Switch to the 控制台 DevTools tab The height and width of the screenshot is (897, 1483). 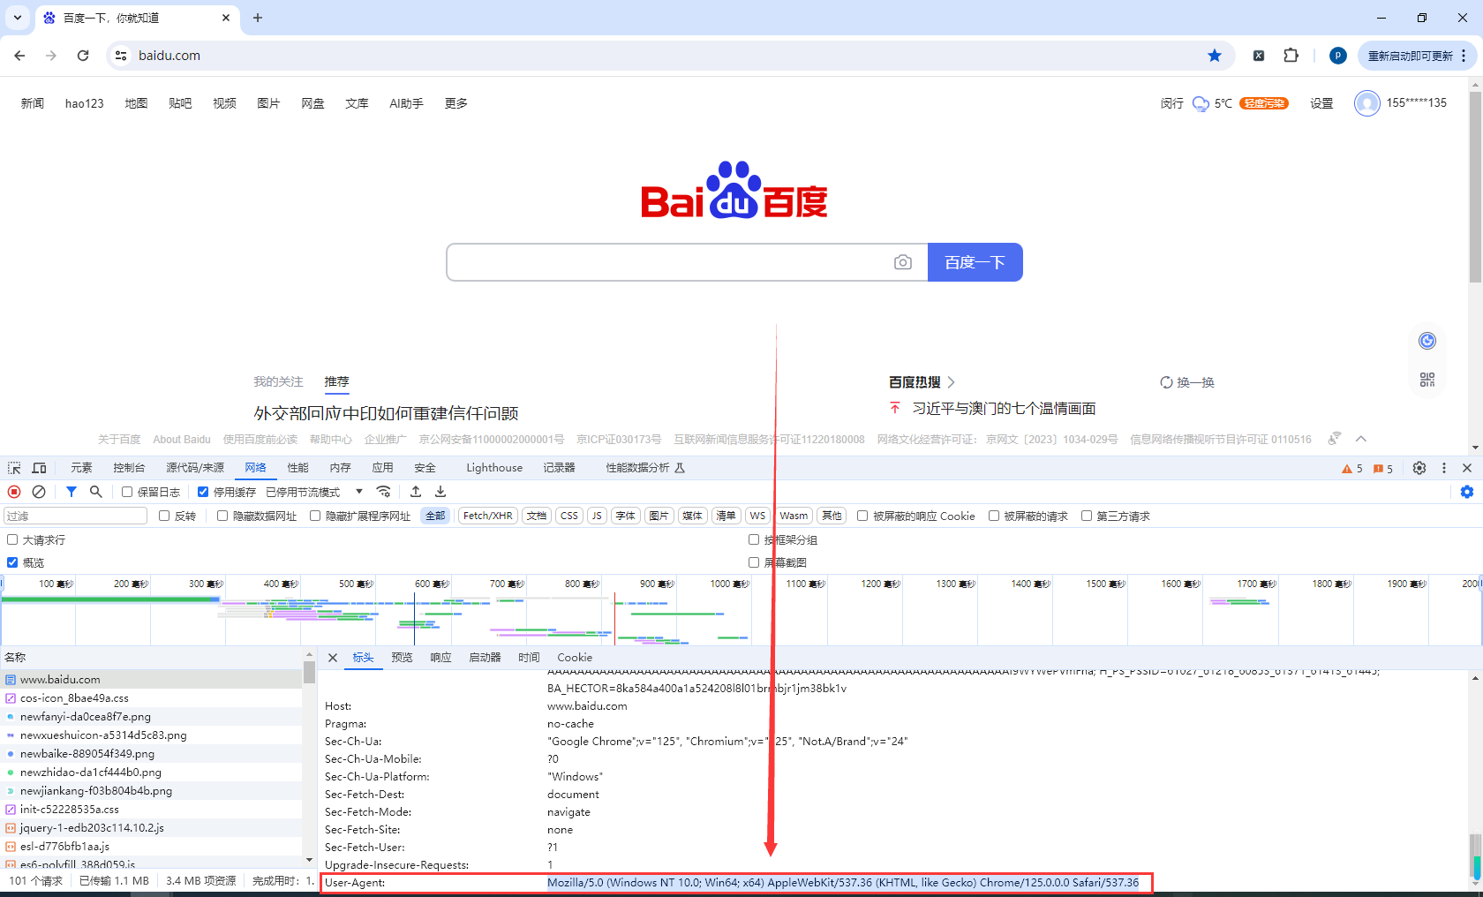(129, 468)
